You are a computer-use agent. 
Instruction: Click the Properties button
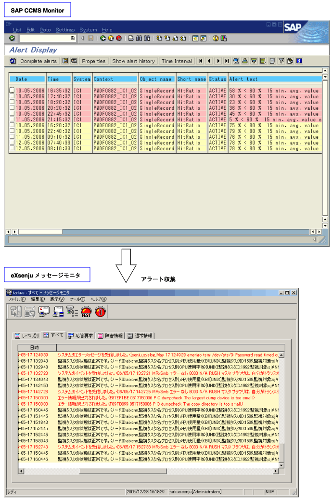[x=93, y=61]
